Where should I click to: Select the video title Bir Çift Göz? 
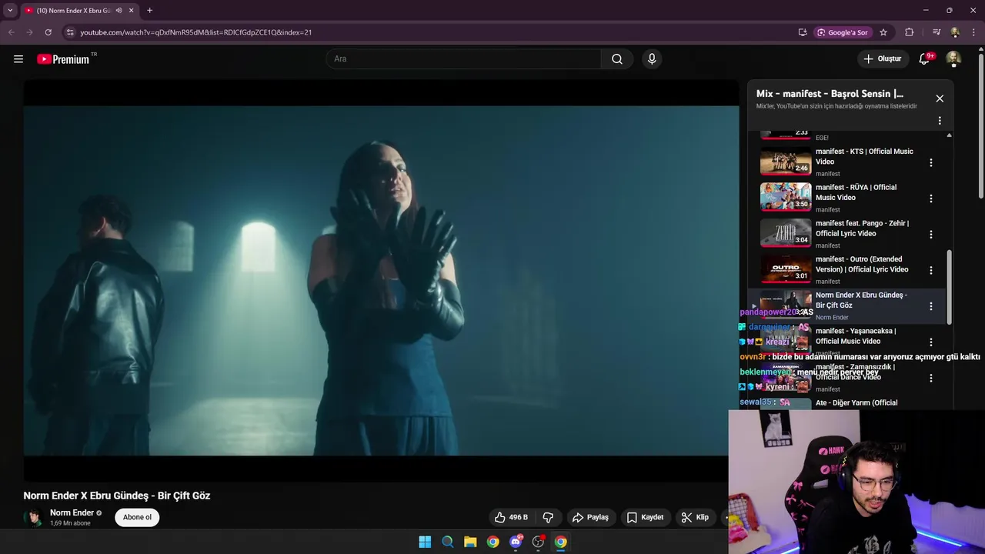click(117, 496)
